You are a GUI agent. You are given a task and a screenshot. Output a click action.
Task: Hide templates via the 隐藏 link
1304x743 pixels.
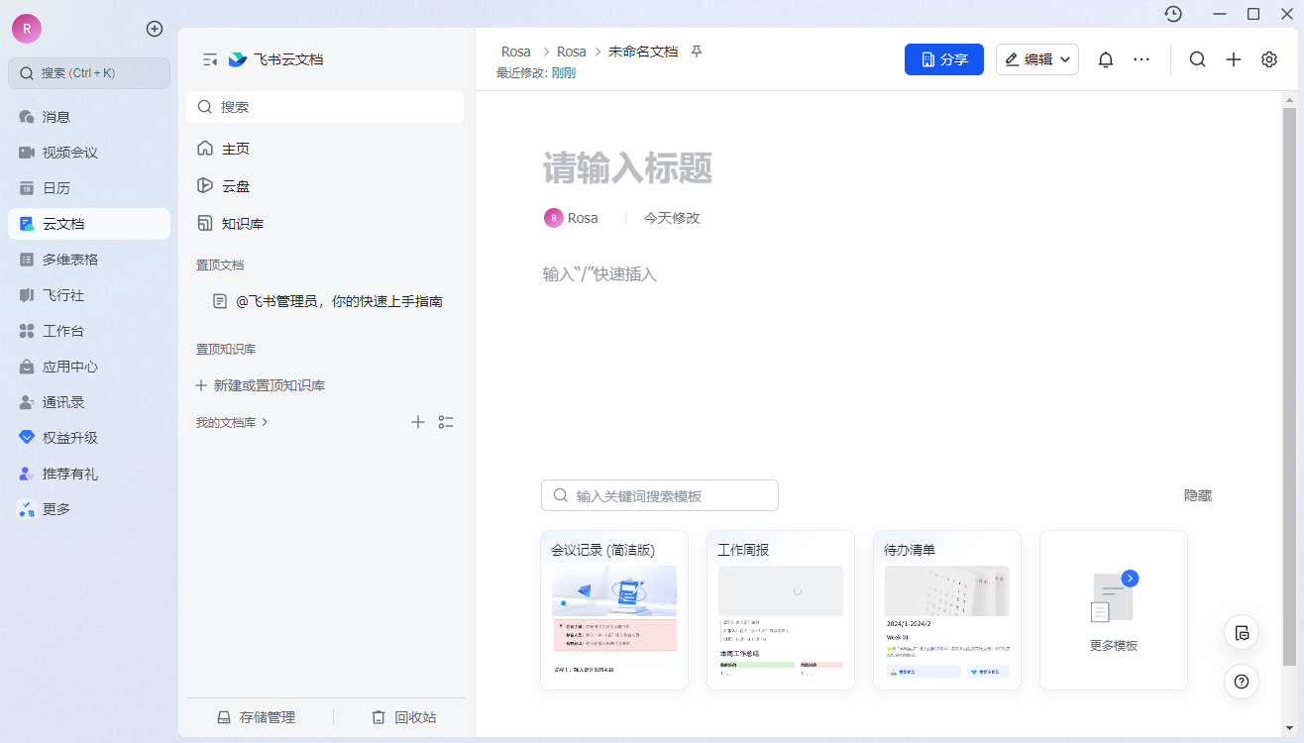1198,494
